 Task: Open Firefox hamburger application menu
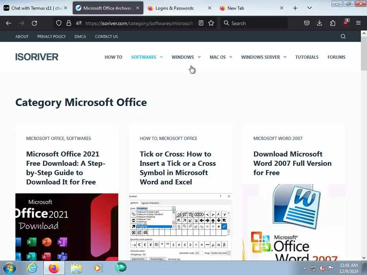[x=358, y=23]
